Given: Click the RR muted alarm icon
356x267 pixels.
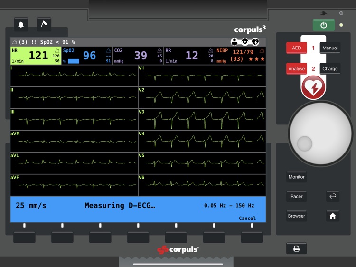Looking at the screenshot, I should [211, 50].
